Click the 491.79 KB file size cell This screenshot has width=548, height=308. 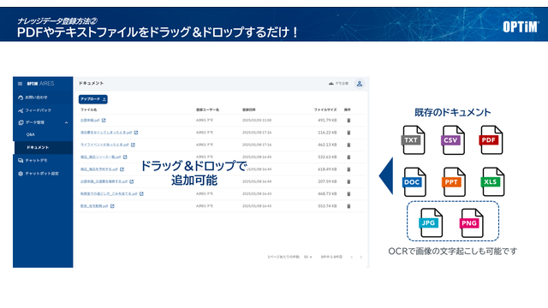(327, 120)
